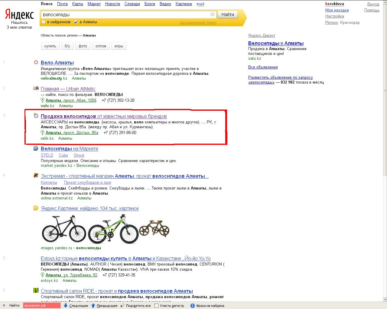
Task: Open the Картинки tab
Action: 184,4
